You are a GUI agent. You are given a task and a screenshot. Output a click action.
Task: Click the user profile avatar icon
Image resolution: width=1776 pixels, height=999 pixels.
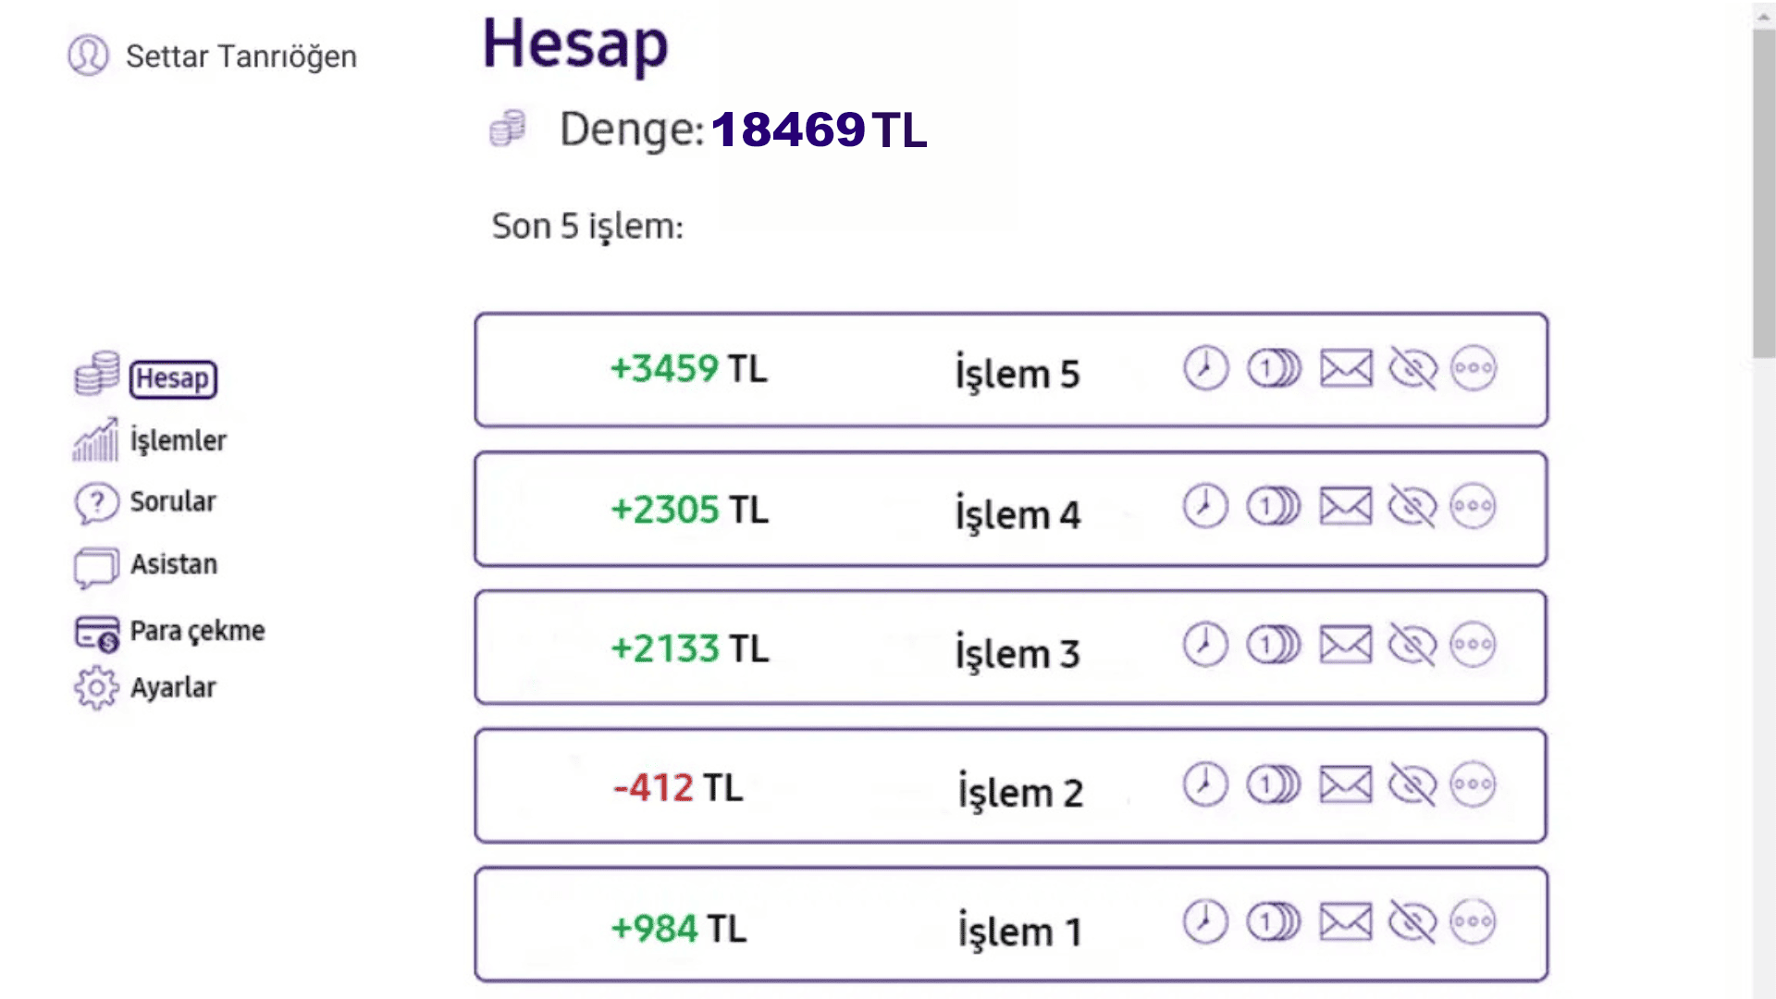click(x=88, y=55)
